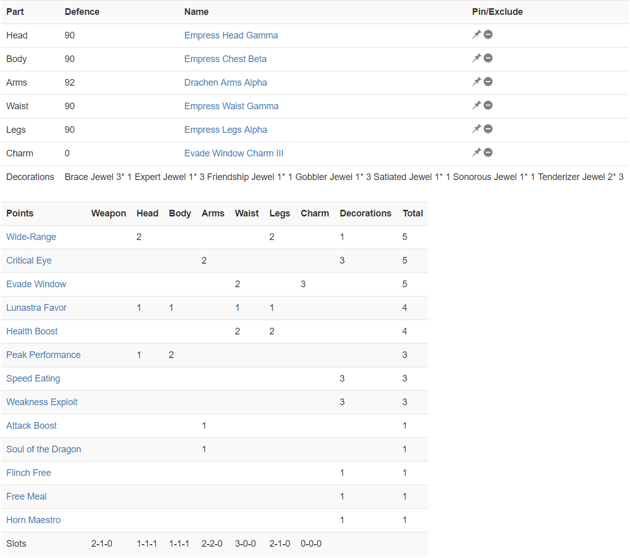The image size is (630, 558).
Task: Open the Health Boost skill link
Action: coord(32,331)
